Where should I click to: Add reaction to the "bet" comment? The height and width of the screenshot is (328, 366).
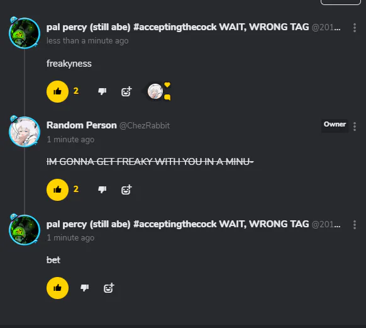(x=109, y=288)
